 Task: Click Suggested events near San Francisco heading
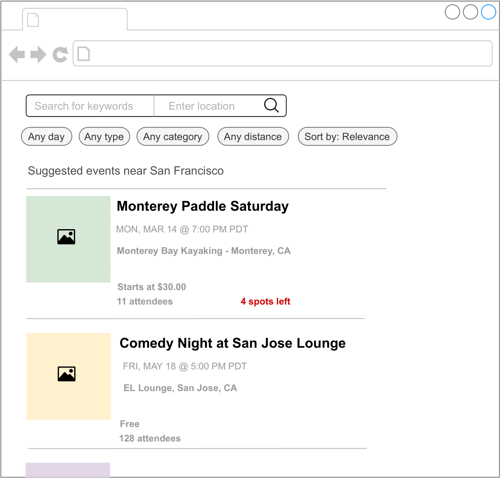[126, 171]
